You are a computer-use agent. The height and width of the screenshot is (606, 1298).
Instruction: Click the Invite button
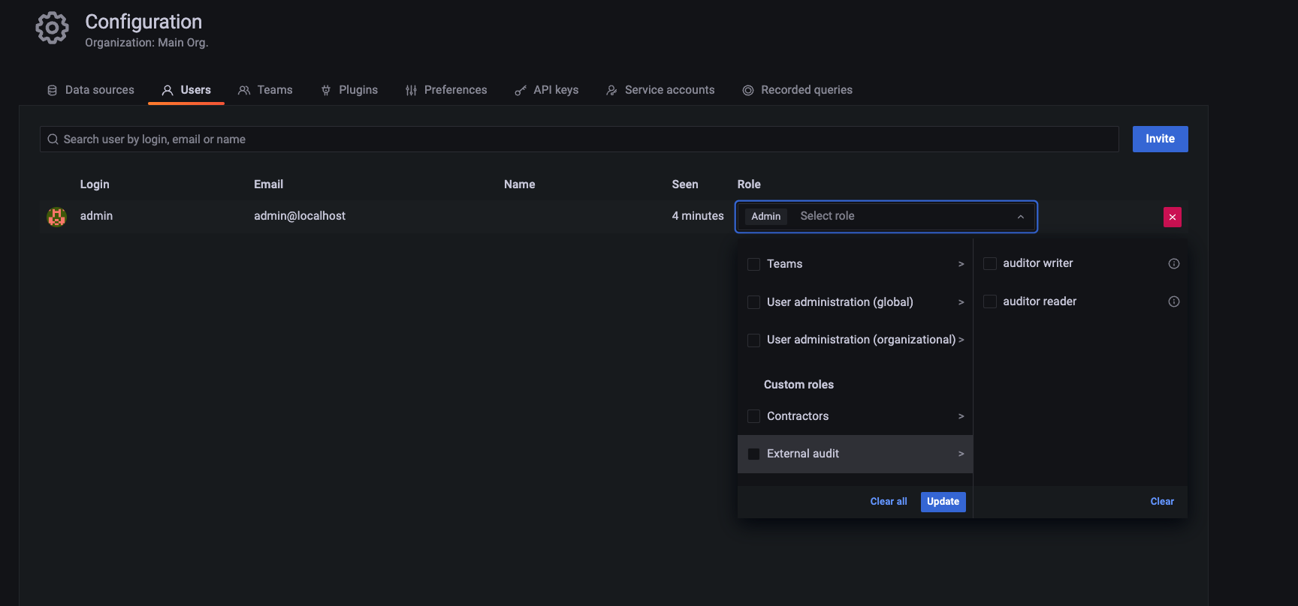click(1160, 139)
